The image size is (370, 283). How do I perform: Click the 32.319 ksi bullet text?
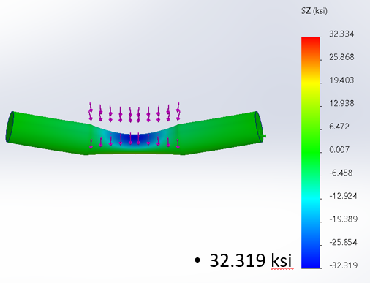250,260
